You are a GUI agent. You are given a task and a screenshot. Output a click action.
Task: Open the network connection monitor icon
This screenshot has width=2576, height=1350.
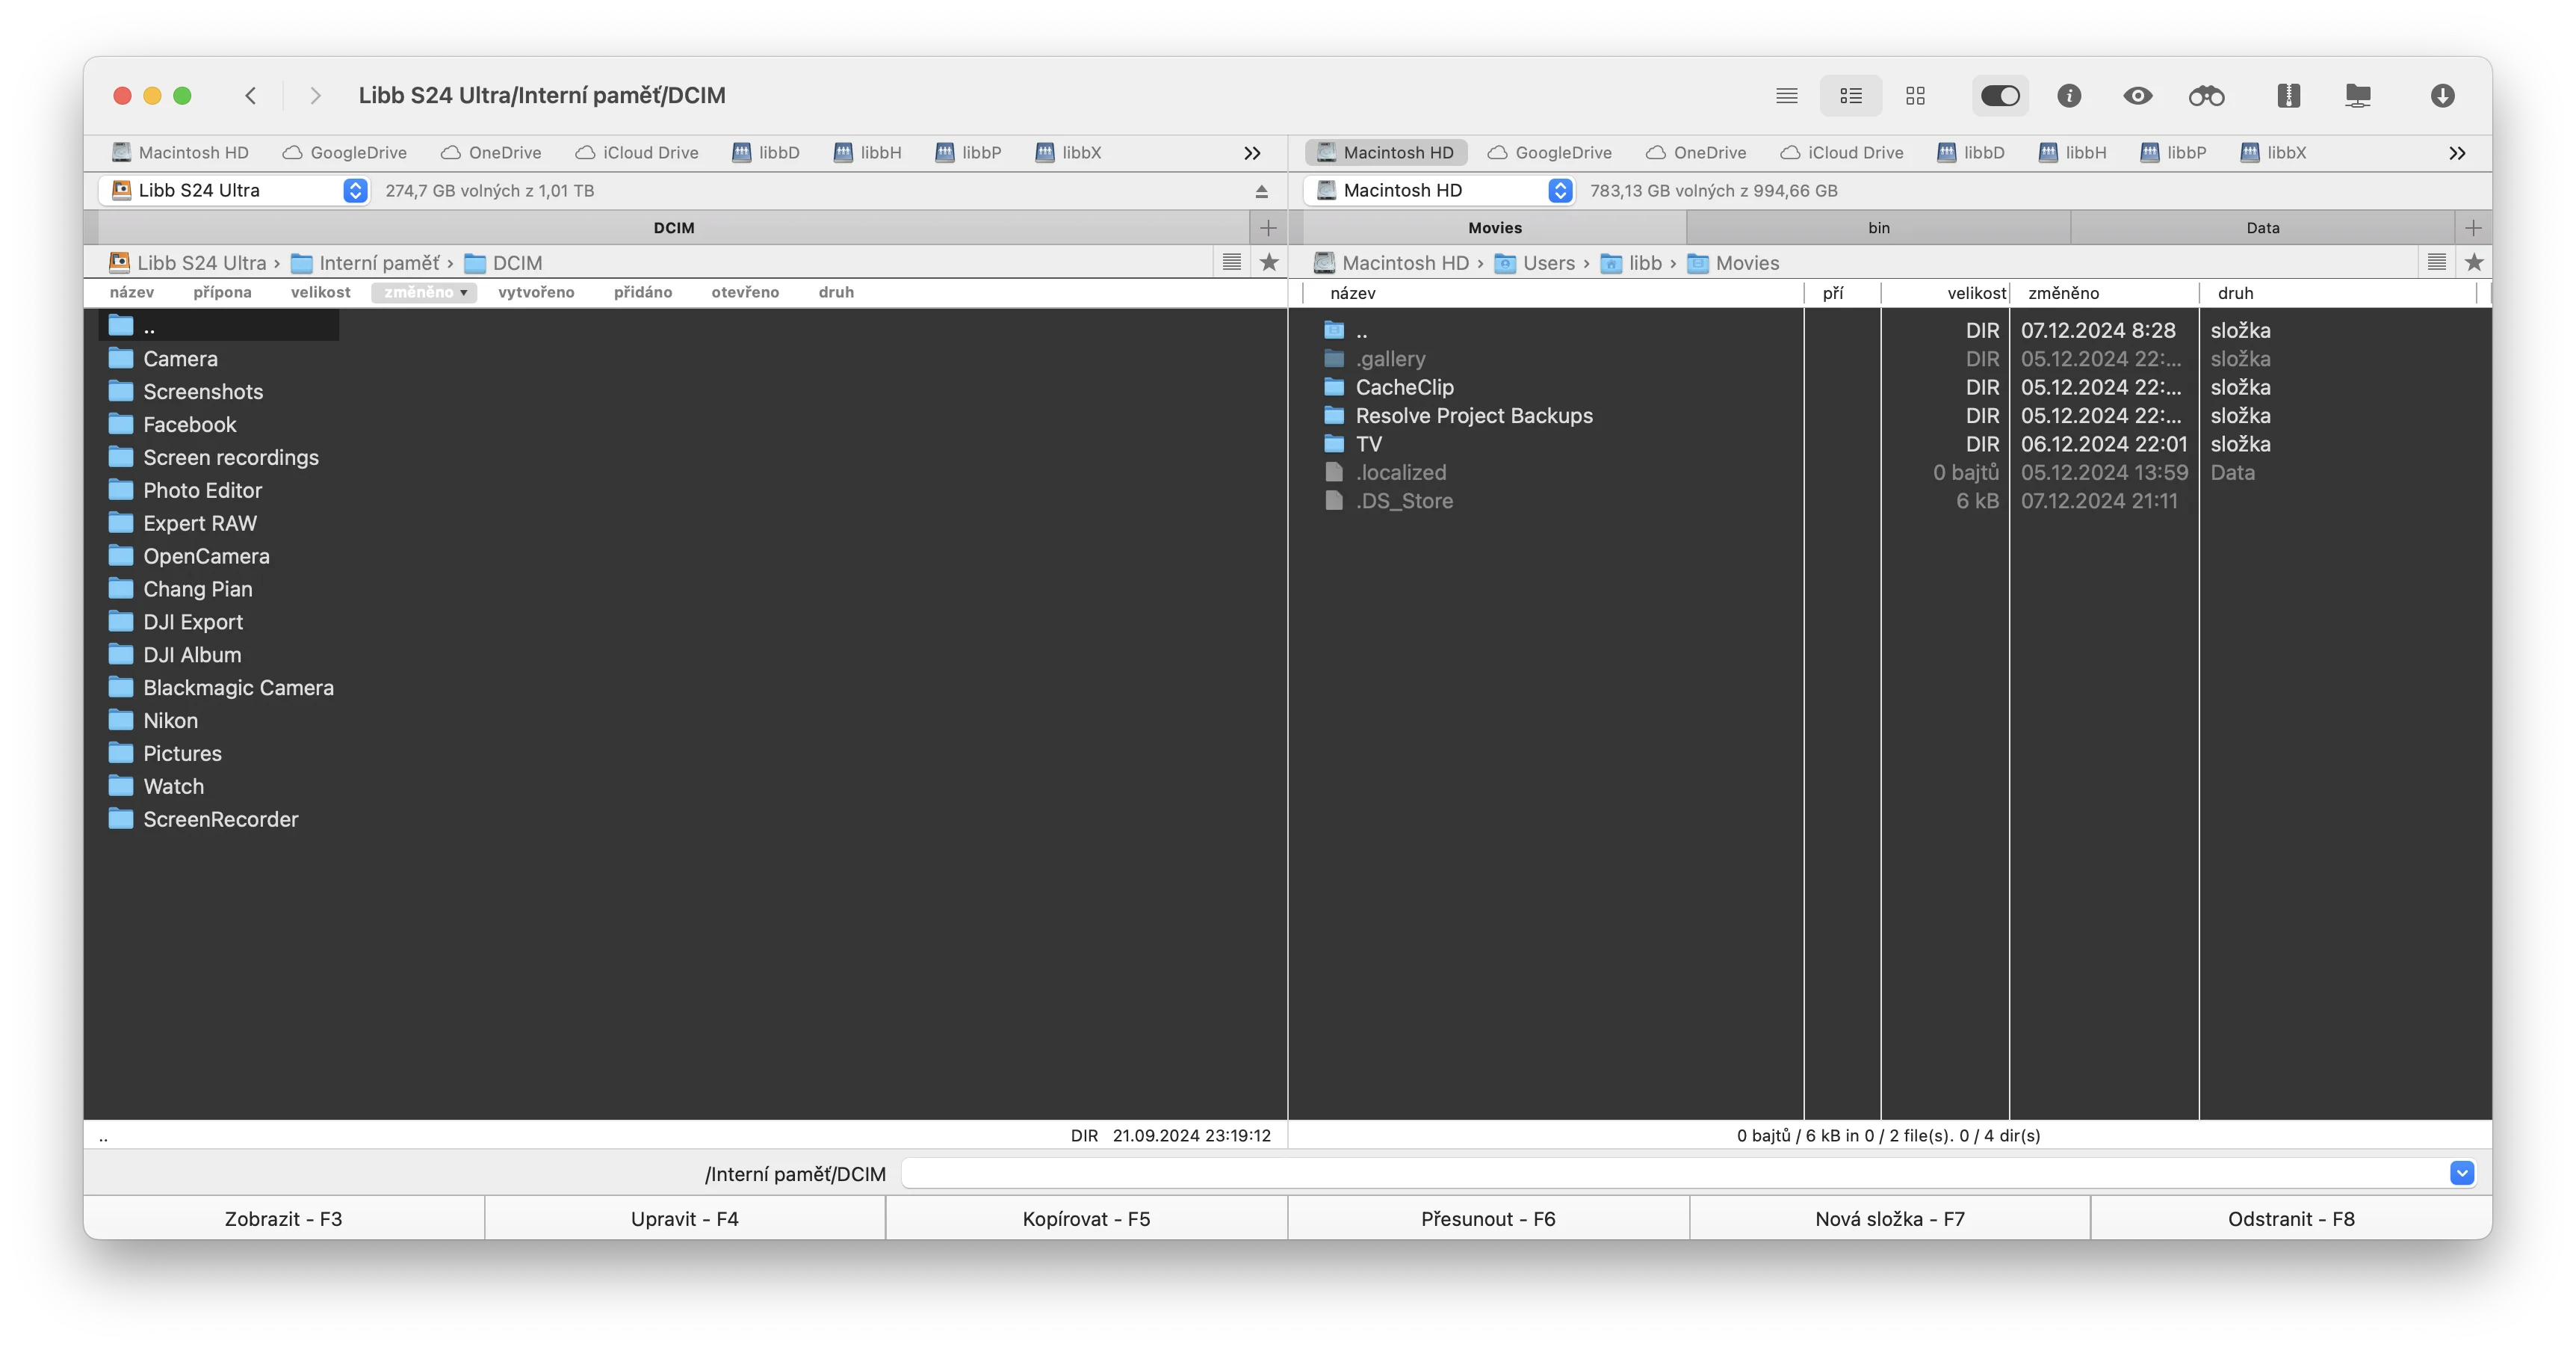point(2358,96)
